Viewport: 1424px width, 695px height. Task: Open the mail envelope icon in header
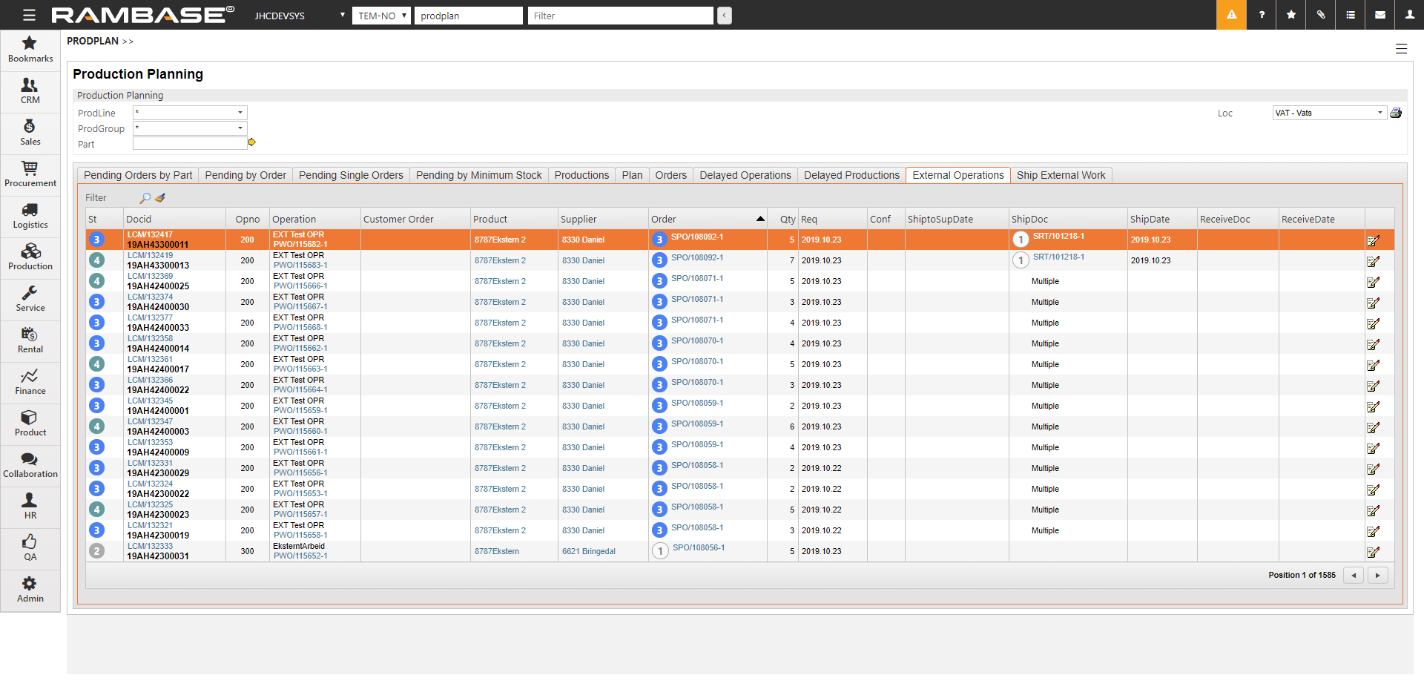tap(1380, 15)
